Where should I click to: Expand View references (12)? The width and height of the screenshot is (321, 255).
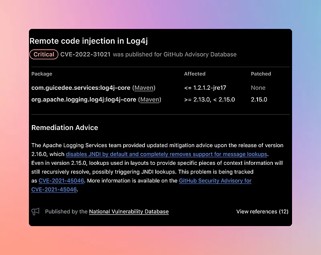tap(262, 212)
